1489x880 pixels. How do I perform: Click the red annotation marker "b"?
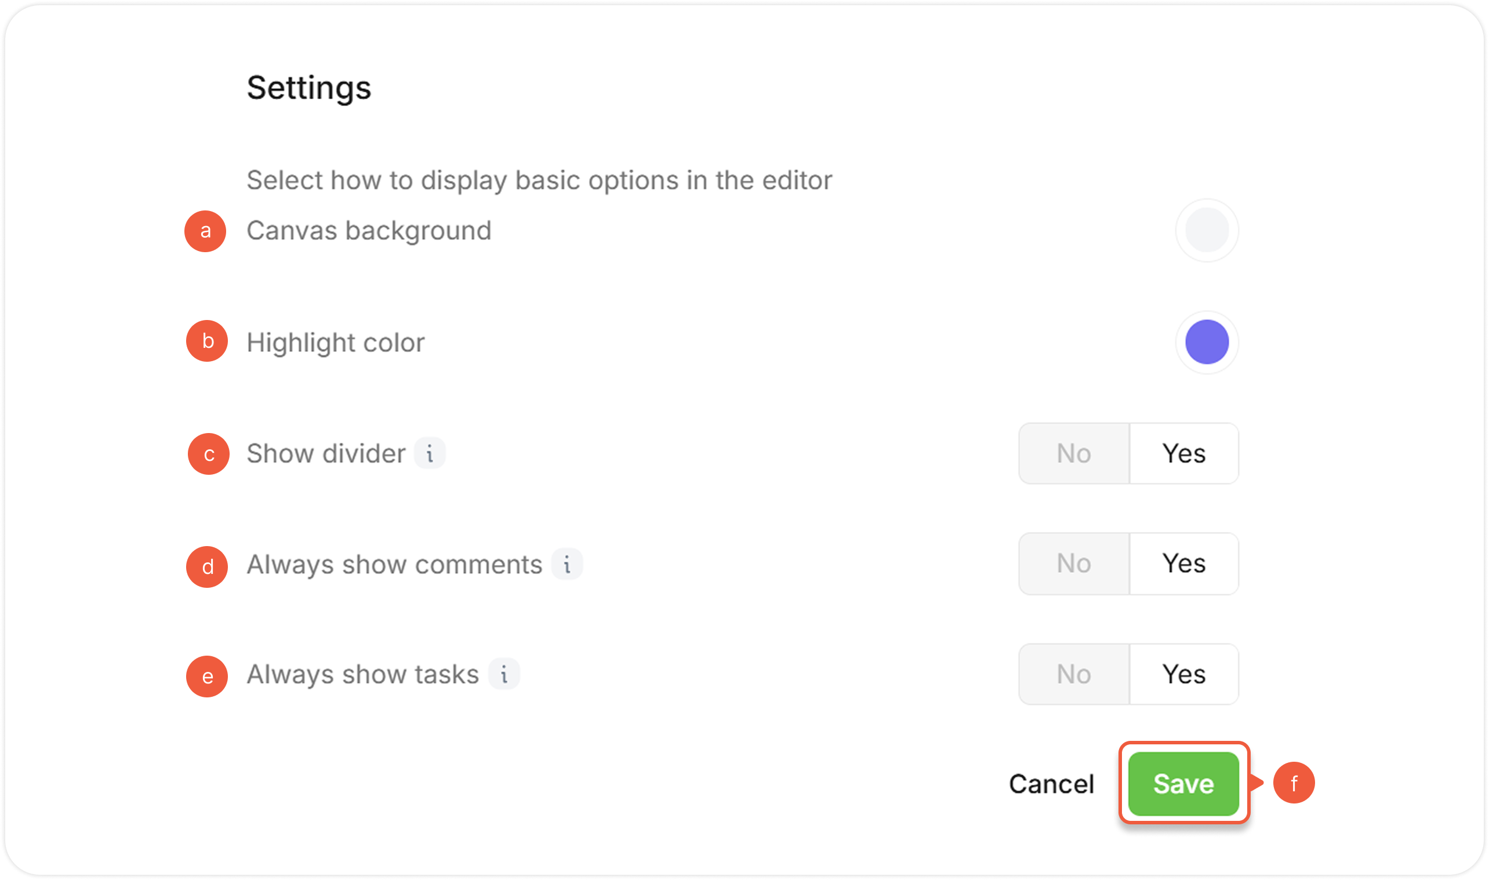[207, 341]
